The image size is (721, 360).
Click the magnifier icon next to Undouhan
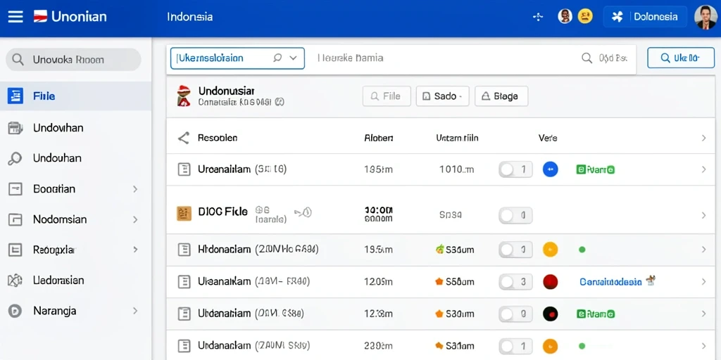click(15, 158)
